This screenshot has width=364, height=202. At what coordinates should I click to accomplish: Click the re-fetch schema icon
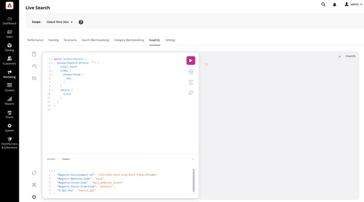[34, 173]
